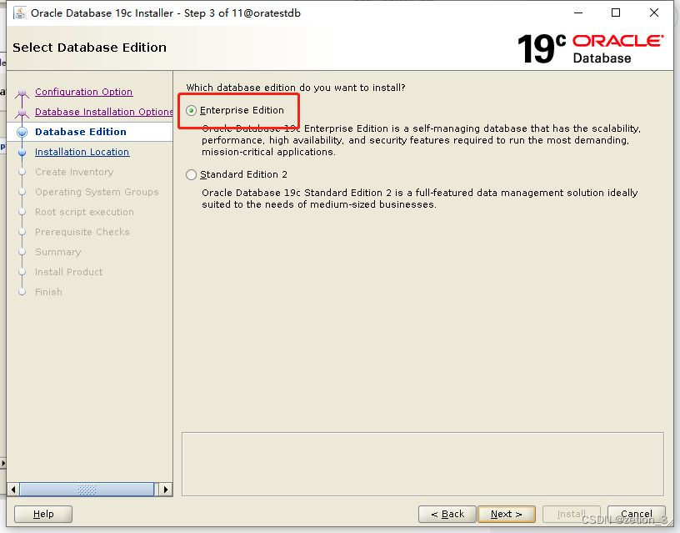This screenshot has width=680, height=533.
Task: Click the 'Which database edition' question text
Action: pos(296,88)
